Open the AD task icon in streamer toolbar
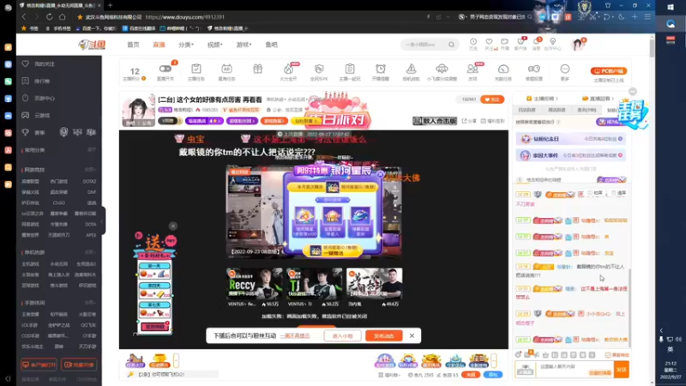 coord(226,69)
